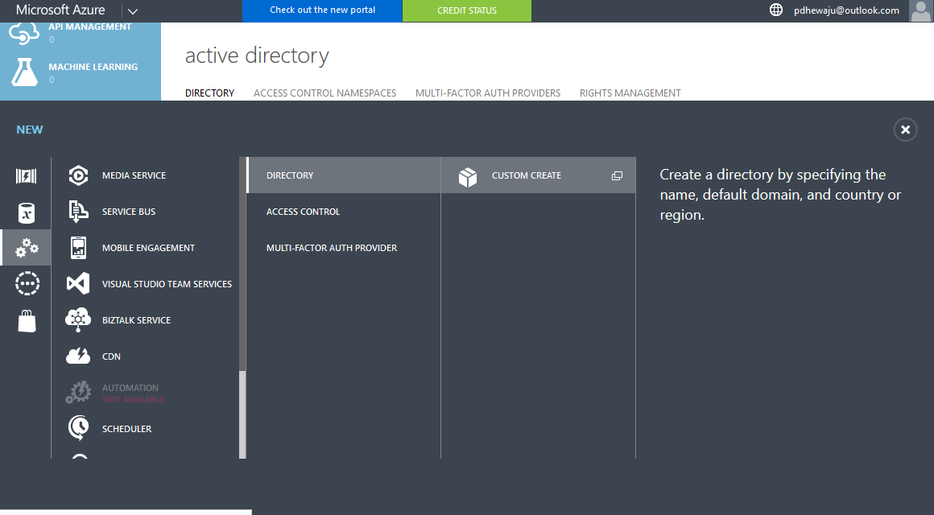Pick the Visual Studio Team Services icon
Screen dimensions: 934x515
click(79, 284)
